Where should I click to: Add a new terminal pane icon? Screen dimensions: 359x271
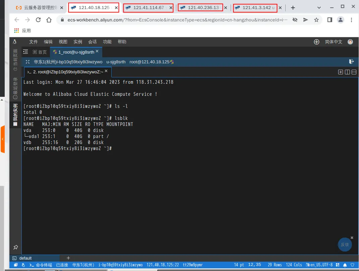tap(341, 72)
